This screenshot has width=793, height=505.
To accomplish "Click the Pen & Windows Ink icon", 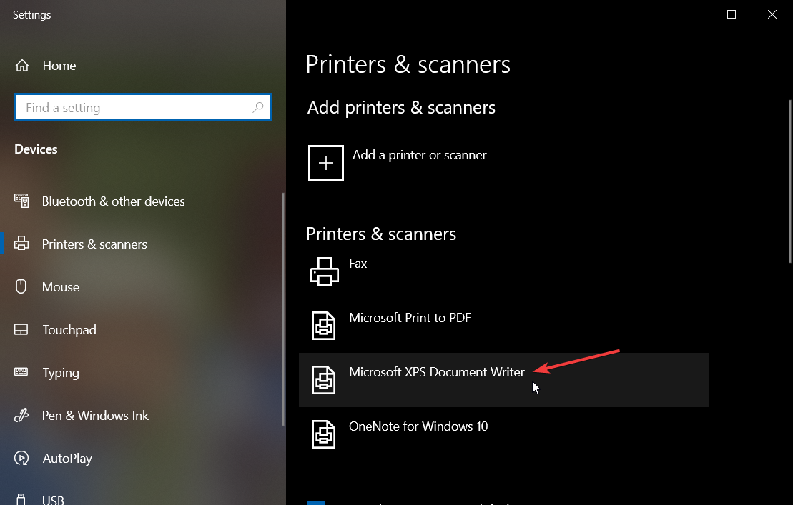I will 21,415.
